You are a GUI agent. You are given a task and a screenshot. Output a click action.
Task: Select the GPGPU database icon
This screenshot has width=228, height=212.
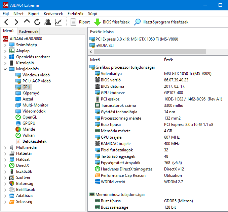[x=18, y=123]
